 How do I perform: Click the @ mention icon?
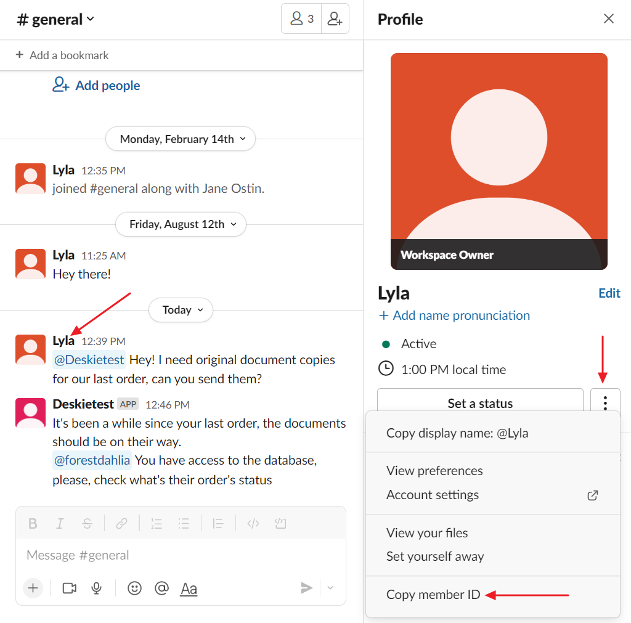[x=161, y=588]
